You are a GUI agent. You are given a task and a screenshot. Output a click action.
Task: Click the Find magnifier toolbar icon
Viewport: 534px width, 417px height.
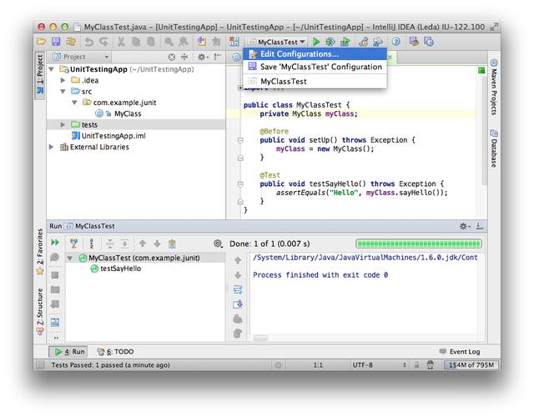click(169, 42)
